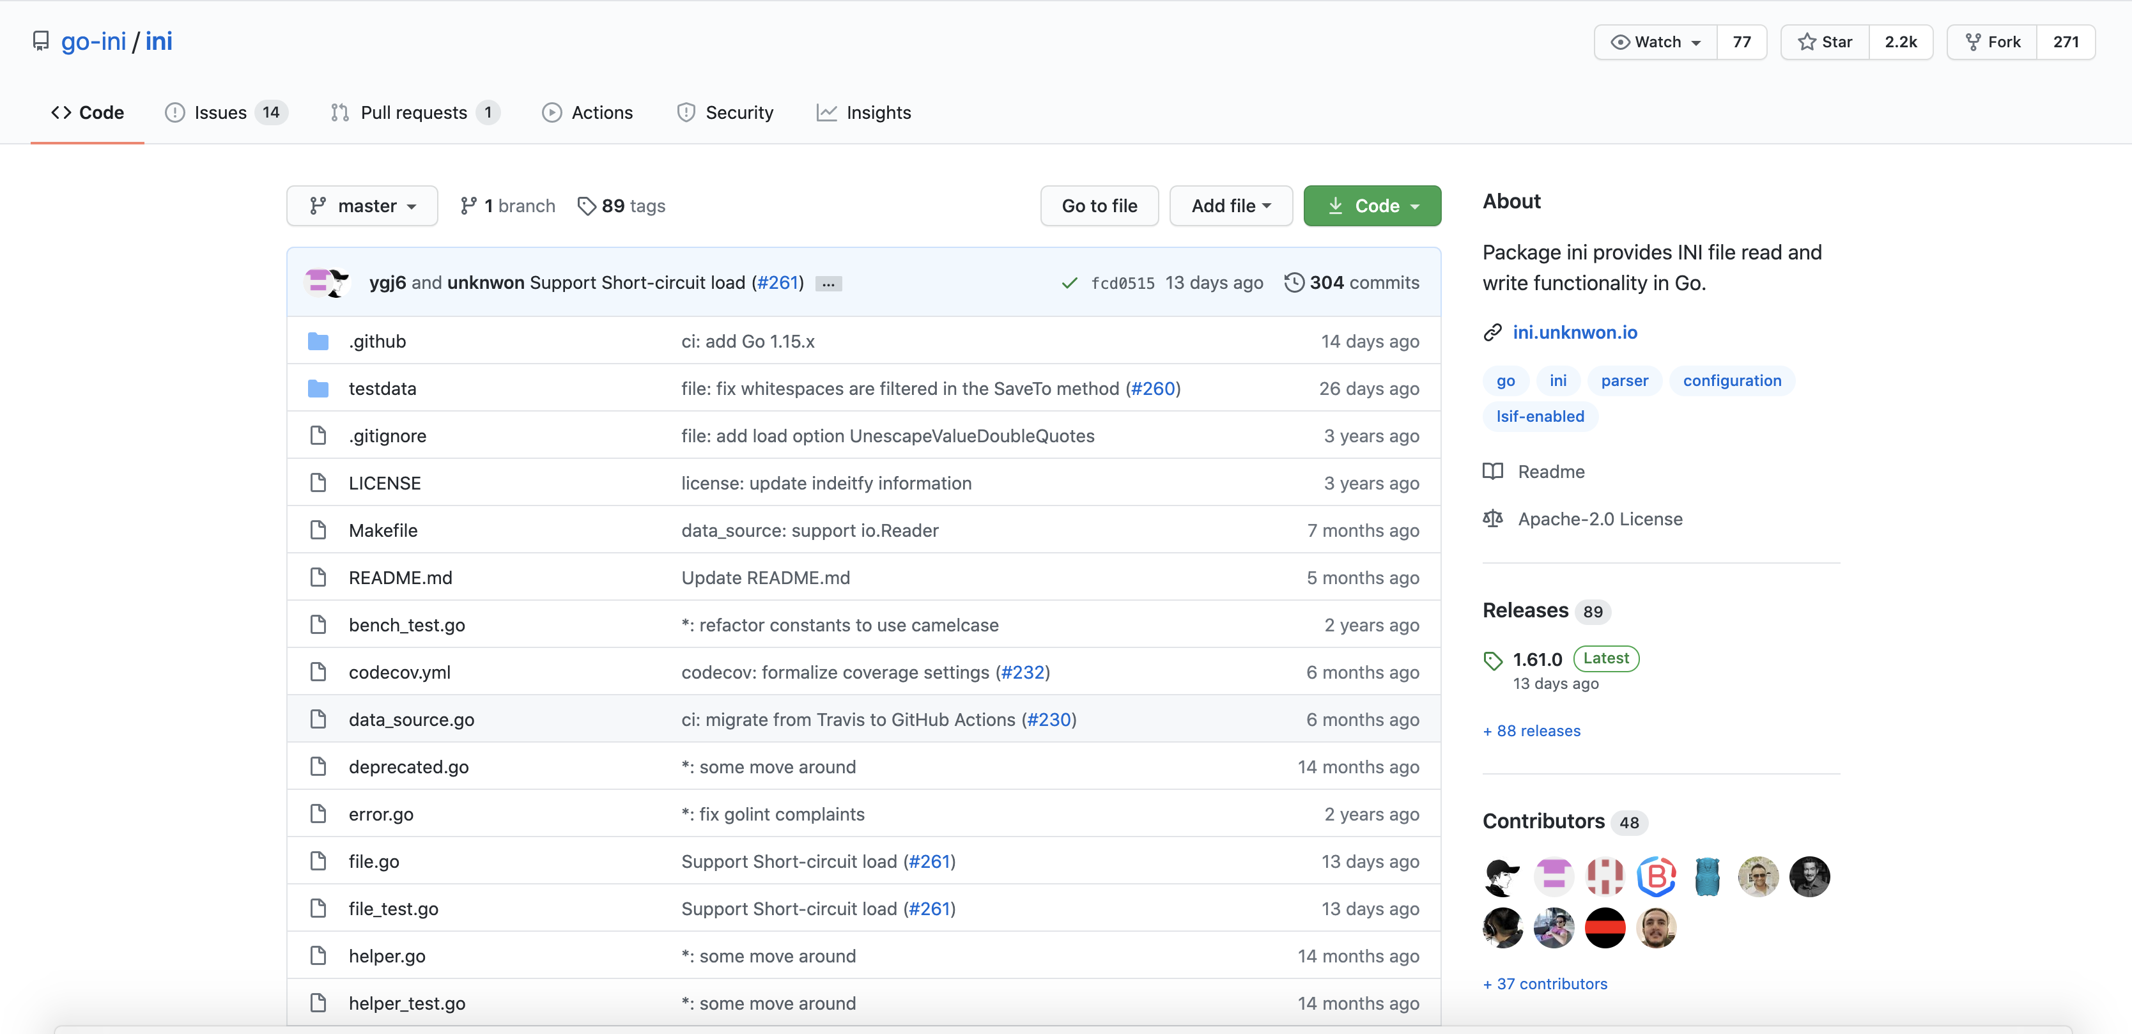
Task: Open the first contributor avatar
Action: 1503,877
